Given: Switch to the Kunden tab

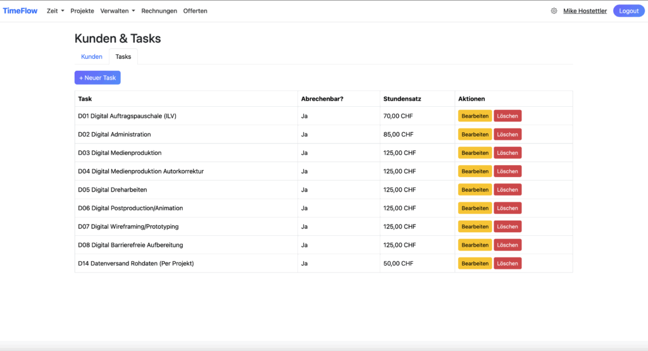Looking at the screenshot, I should click(x=92, y=56).
